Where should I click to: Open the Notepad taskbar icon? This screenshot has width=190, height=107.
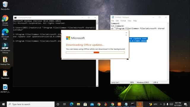click(x=126, y=104)
